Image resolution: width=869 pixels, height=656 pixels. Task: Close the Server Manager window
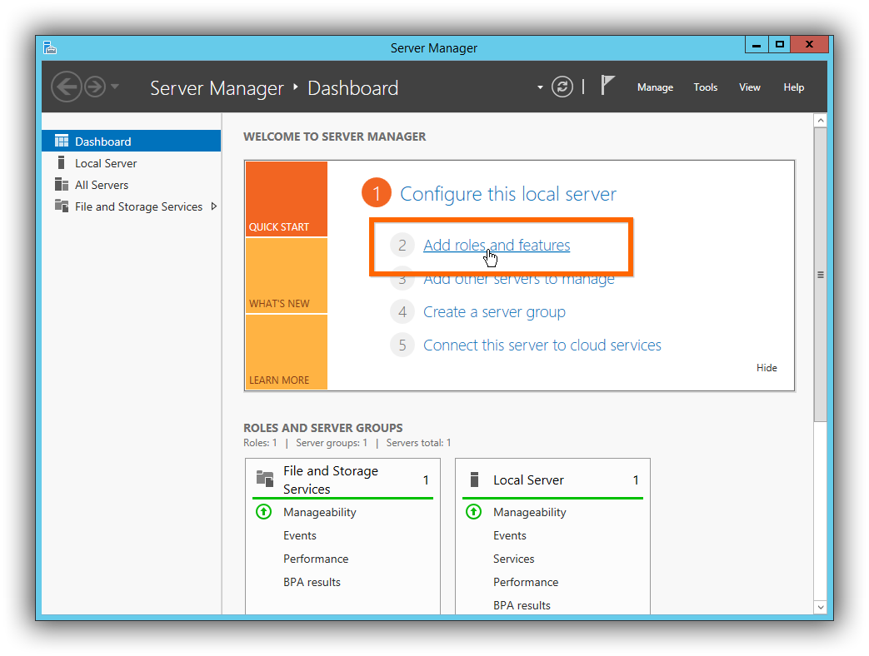[809, 45]
